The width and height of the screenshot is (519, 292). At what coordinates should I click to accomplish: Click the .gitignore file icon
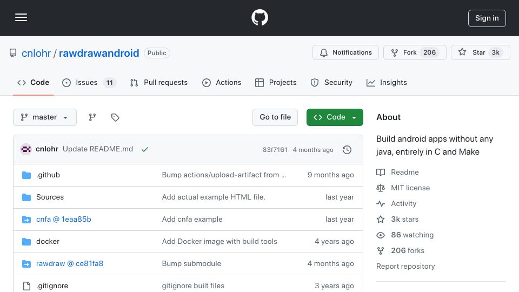point(26,286)
